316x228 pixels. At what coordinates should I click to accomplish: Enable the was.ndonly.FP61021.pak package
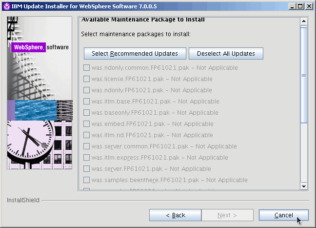(86, 90)
